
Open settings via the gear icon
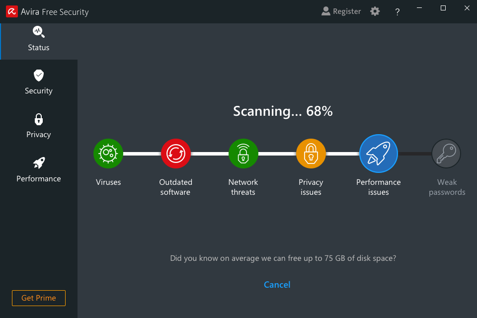[x=375, y=11]
